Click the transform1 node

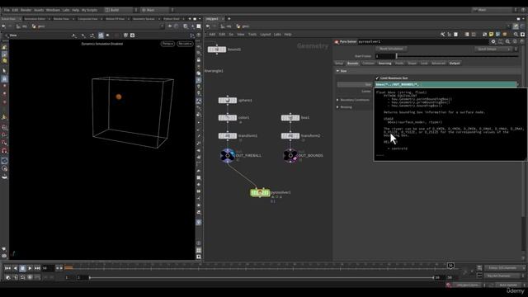[x=228, y=135]
